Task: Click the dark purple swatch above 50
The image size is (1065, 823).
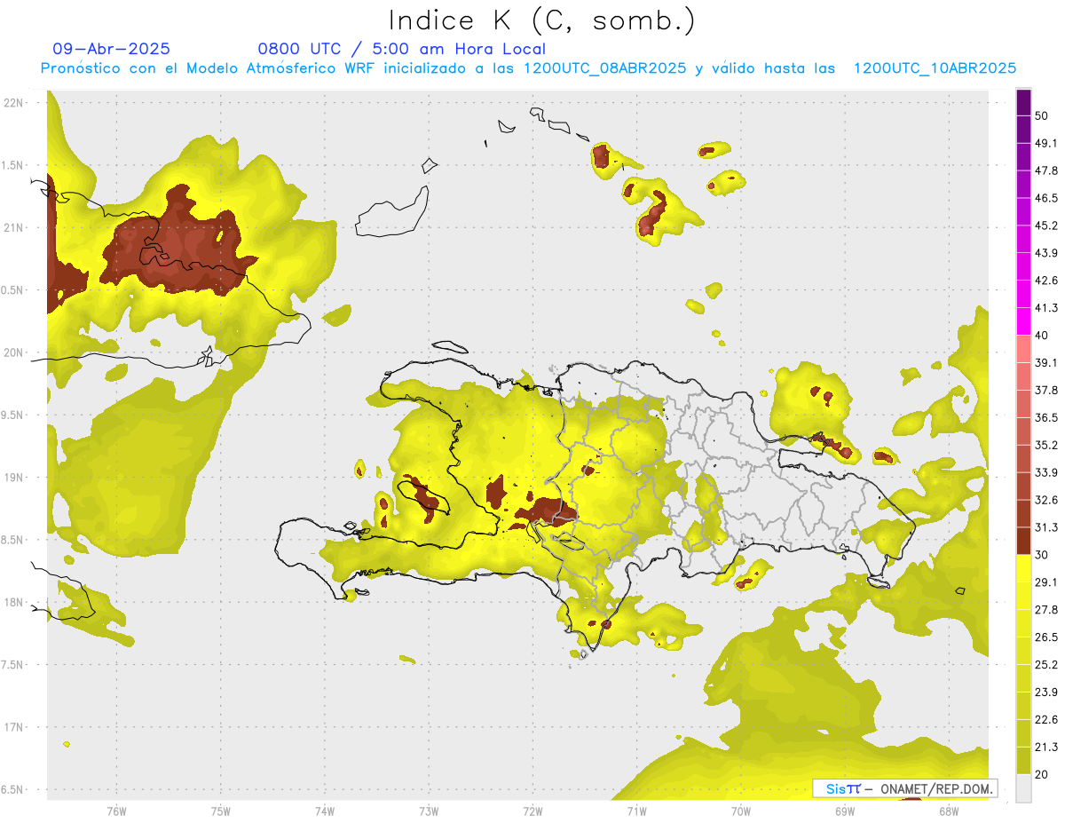Action: pyautogui.click(x=1023, y=103)
